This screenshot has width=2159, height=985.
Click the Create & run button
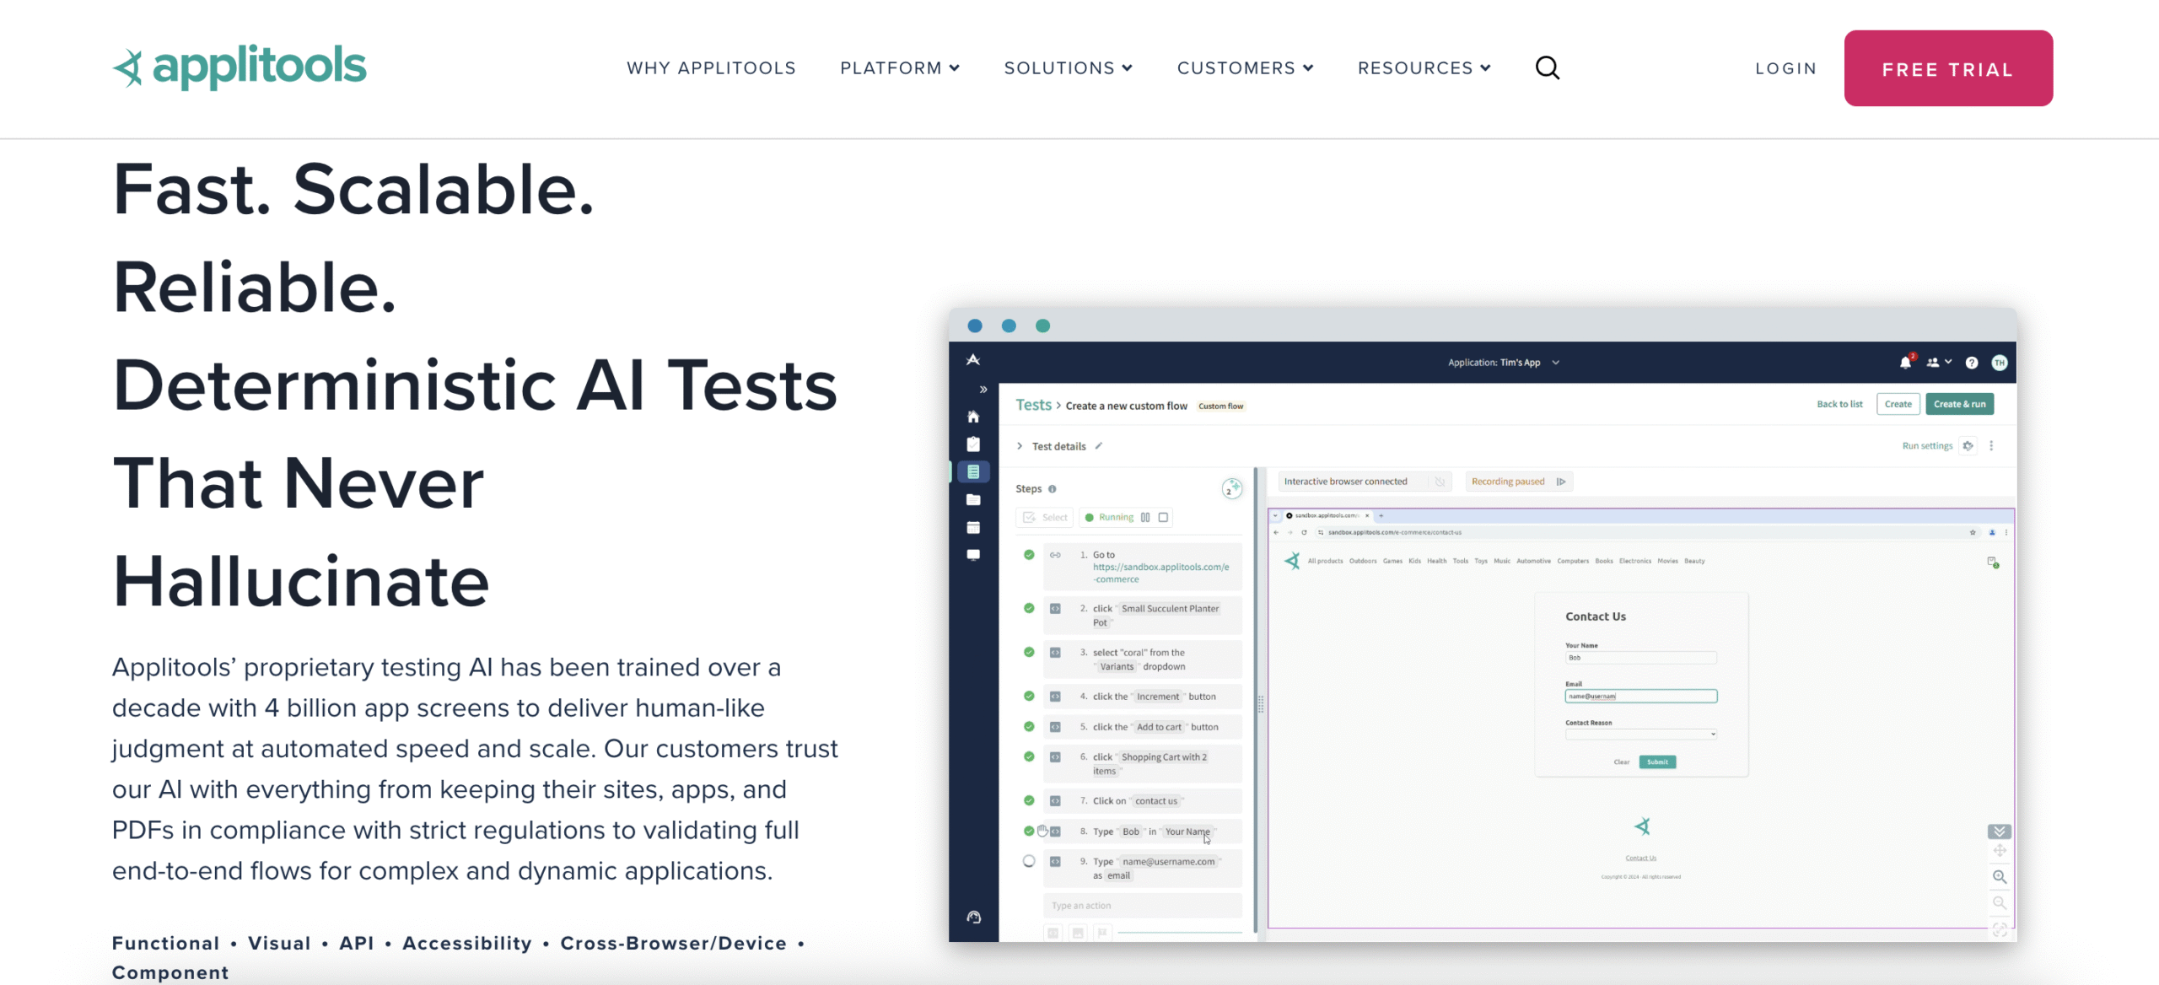[1959, 404]
